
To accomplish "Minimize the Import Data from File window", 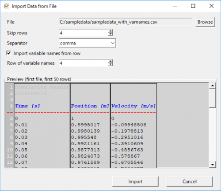I will [175, 6].
